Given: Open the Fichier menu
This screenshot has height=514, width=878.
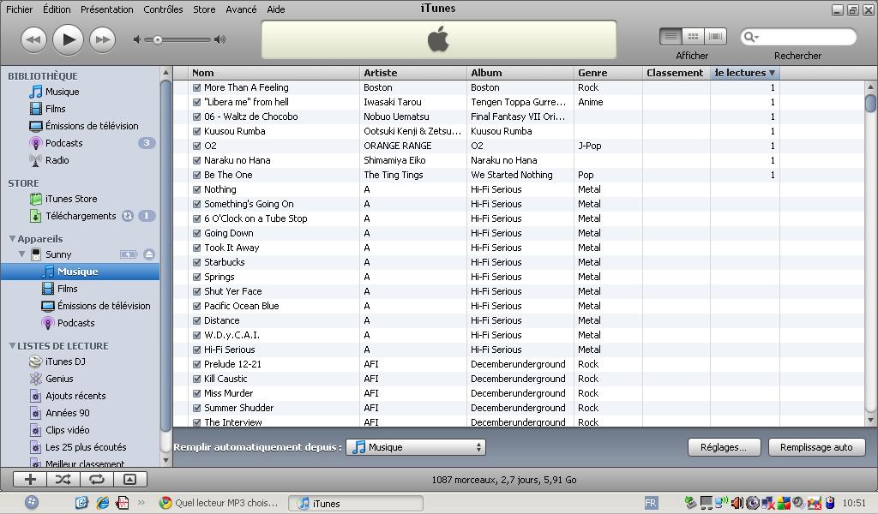Looking at the screenshot, I should click(x=19, y=9).
